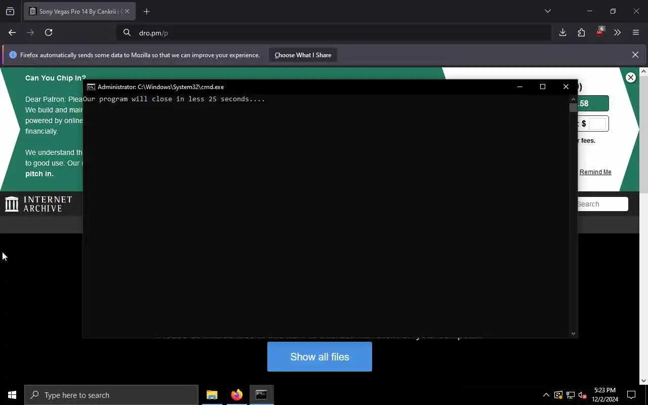The image size is (648, 405).
Task: Click the cmd.exe window title icon
Action: [91, 87]
